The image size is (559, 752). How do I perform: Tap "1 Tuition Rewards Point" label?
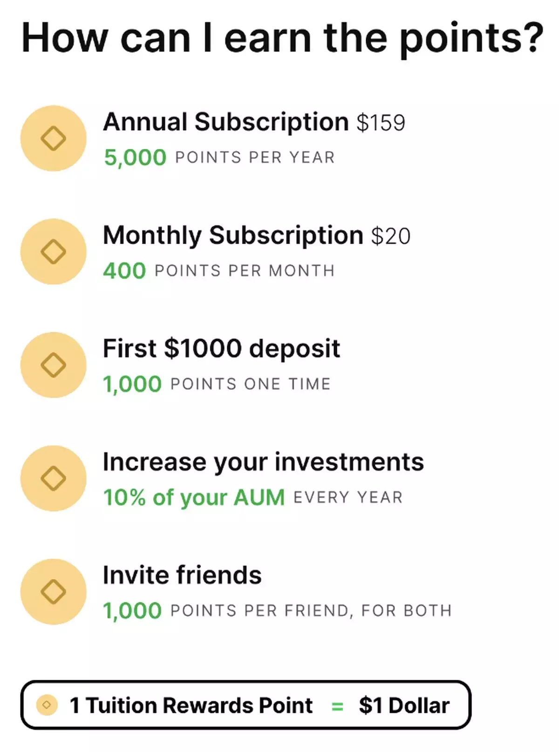tap(191, 705)
